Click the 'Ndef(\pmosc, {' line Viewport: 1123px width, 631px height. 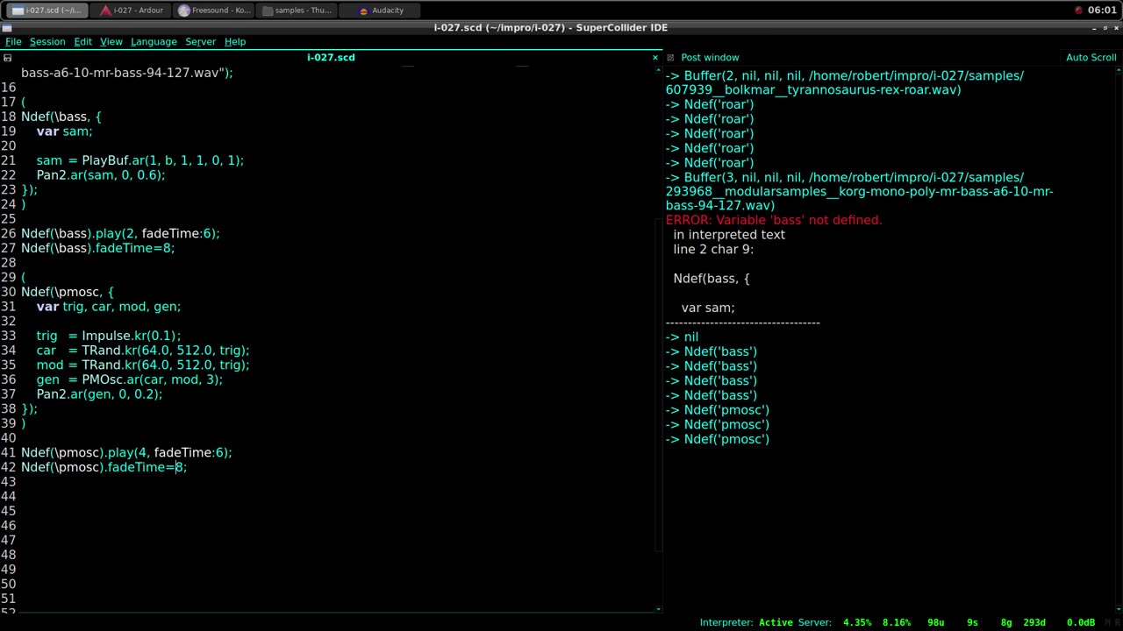pyautogui.click(x=68, y=292)
